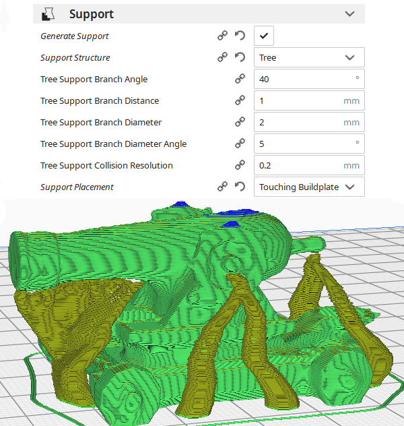The height and width of the screenshot is (426, 404).
Task: Click the link icon for Collision Resolution
Action: (x=240, y=165)
